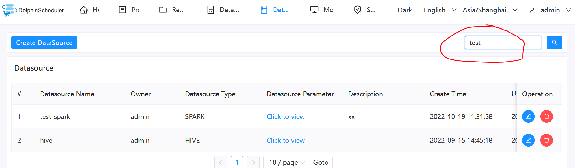View parameters for hive datasource
This screenshot has width=575, height=168.
286,140
